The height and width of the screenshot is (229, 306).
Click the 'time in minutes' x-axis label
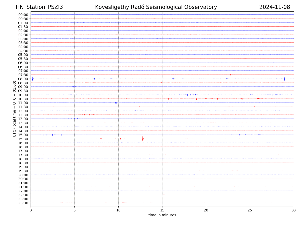(x=162, y=215)
